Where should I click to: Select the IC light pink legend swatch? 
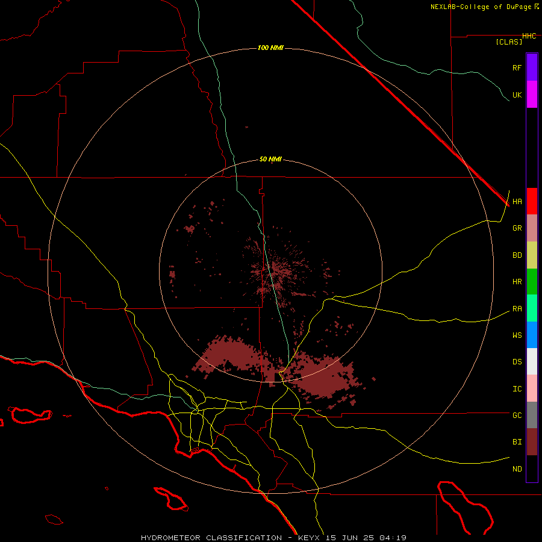click(x=532, y=388)
